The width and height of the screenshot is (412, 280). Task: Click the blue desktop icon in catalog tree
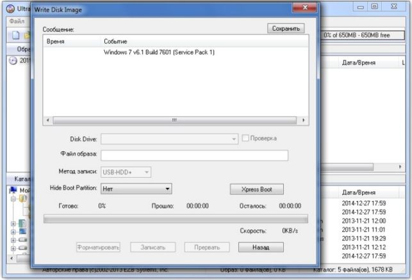pyautogui.click(x=23, y=232)
